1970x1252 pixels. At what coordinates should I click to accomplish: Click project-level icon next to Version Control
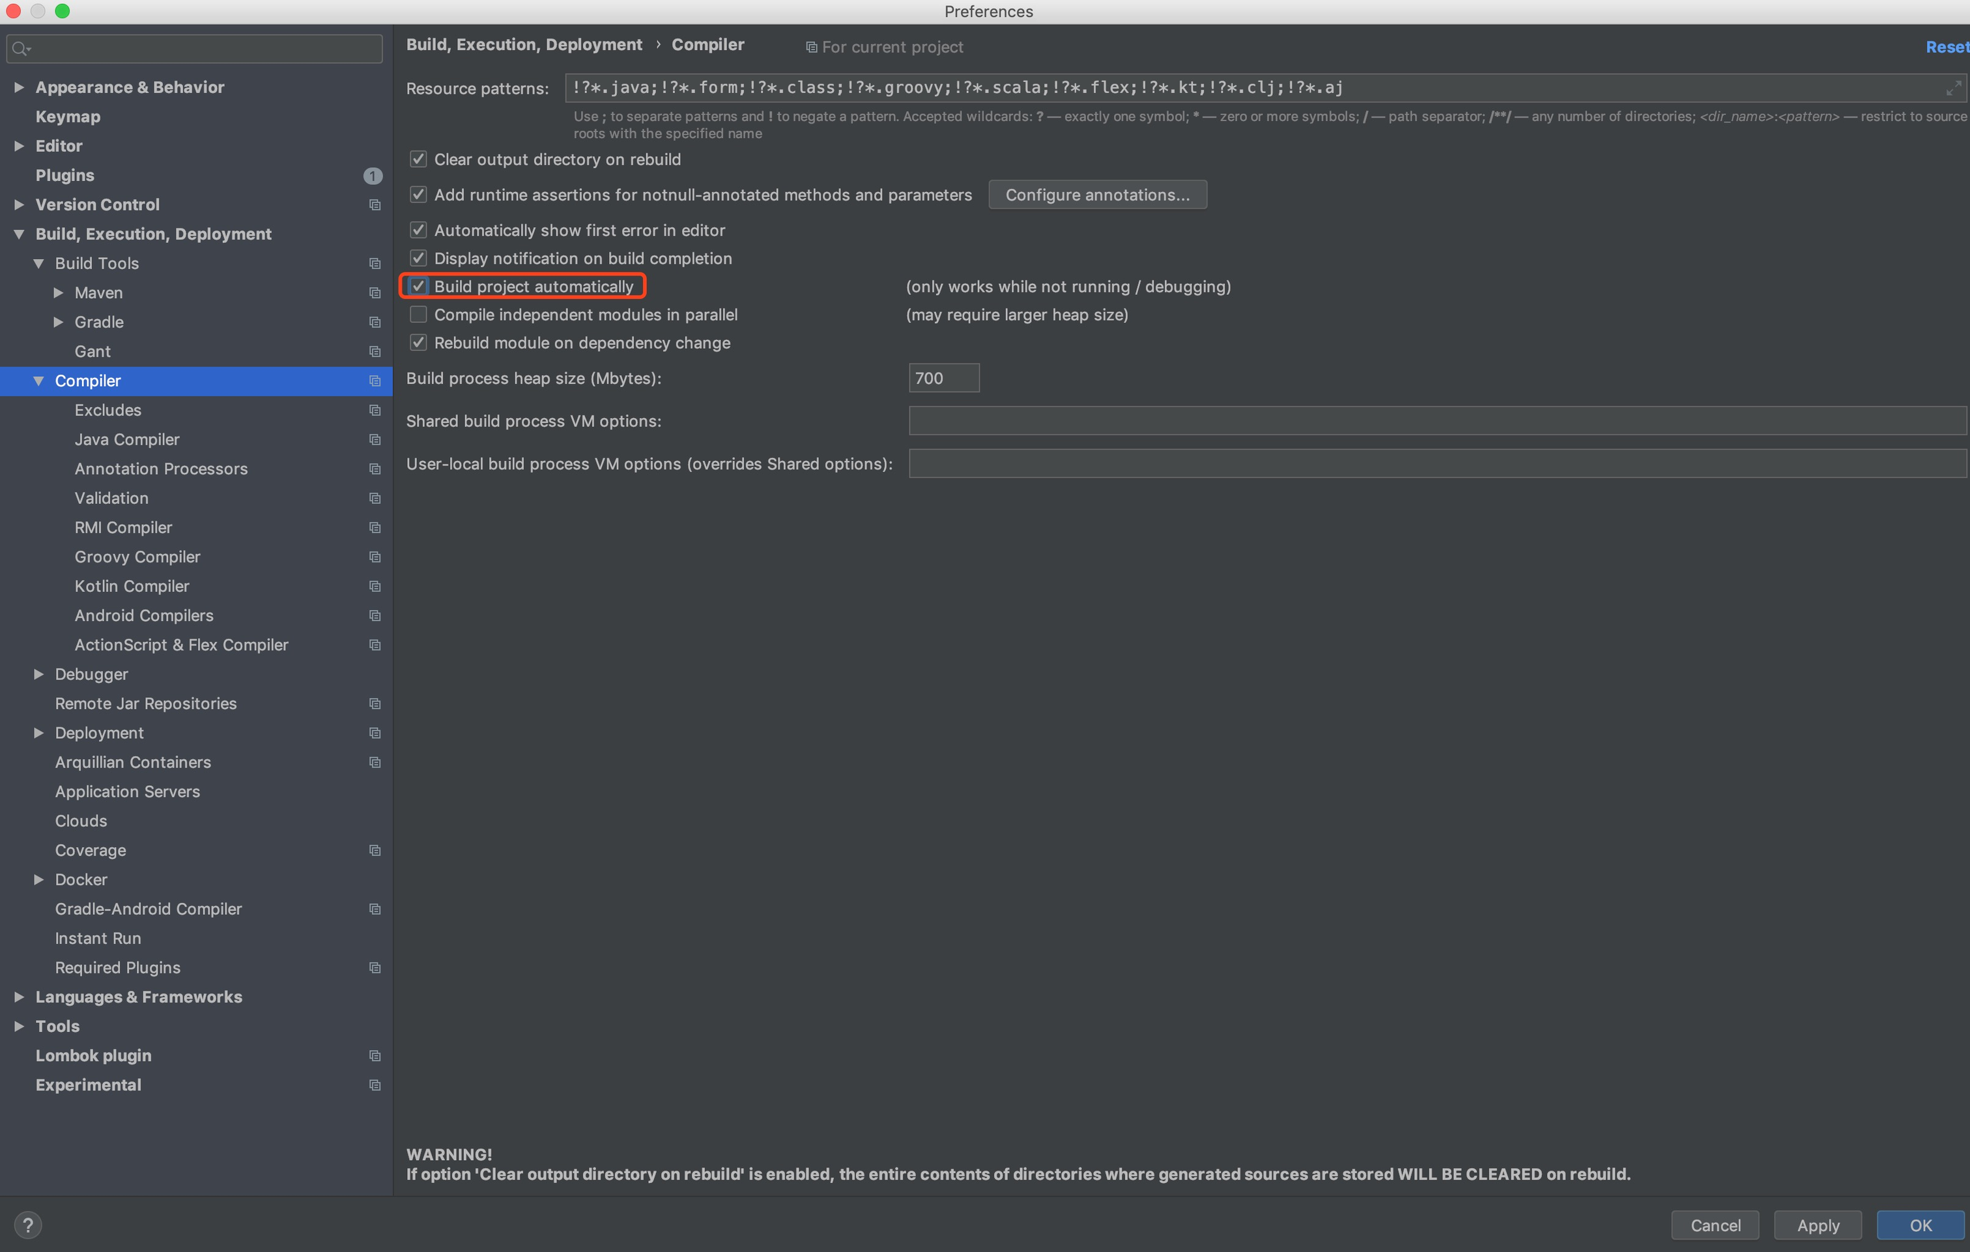point(375,204)
